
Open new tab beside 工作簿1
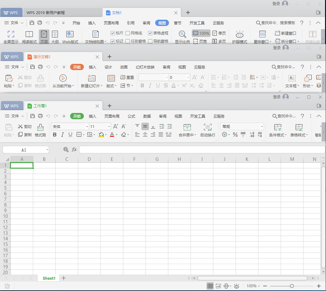pyautogui.click(x=110, y=106)
